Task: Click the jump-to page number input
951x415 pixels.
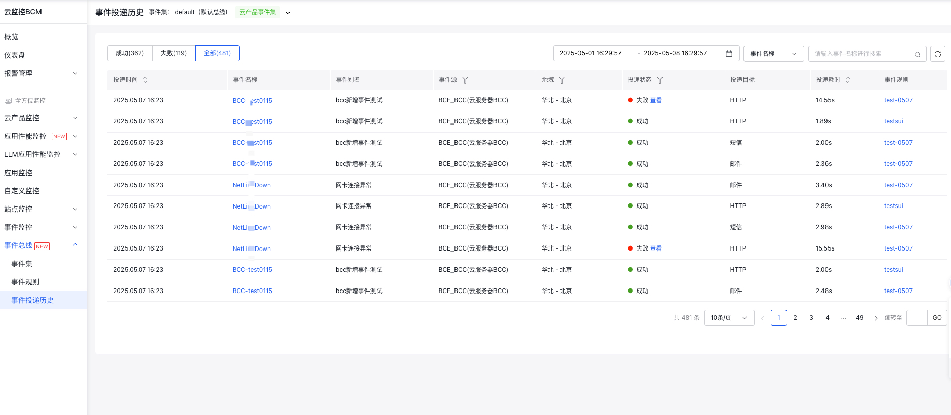Action: pyautogui.click(x=917, y=318)
